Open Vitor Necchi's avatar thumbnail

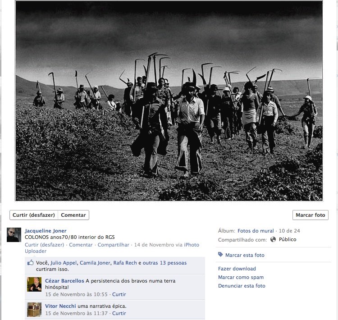[x=34, y=310]
